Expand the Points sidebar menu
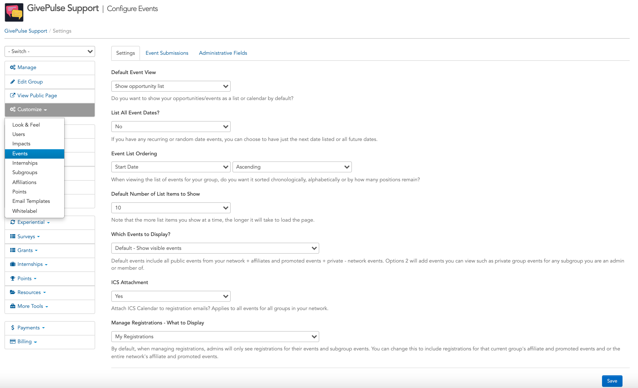 [x=50, y=279]
